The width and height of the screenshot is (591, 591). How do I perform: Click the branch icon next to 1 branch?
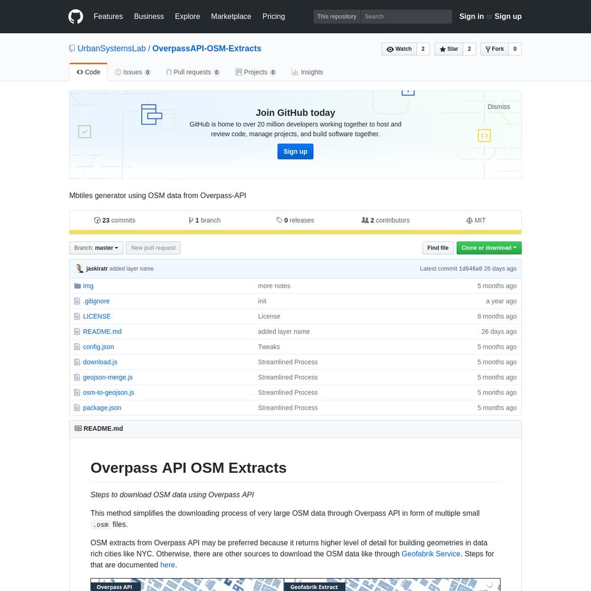(x=191, y=220)
